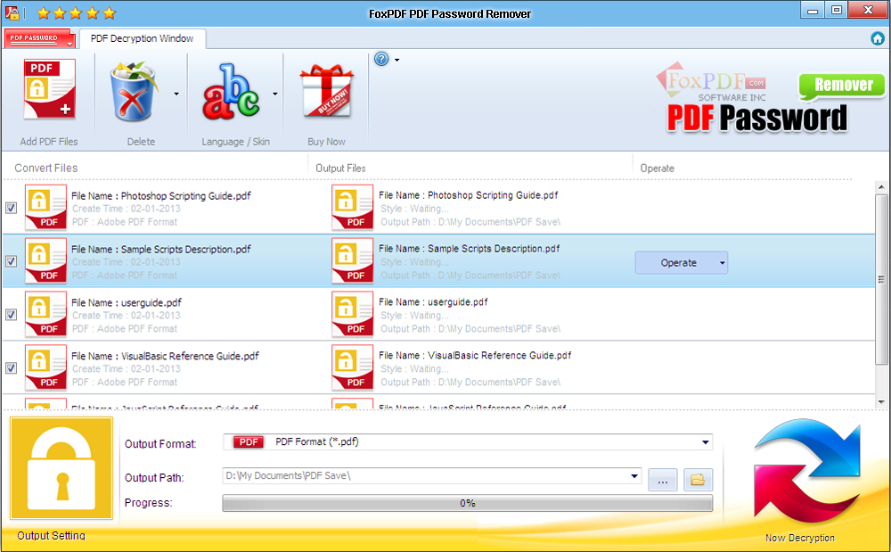Switch to PDF Decryption Window tab
891x552 pixels.
pyautogui.click(x=142, y=38)
